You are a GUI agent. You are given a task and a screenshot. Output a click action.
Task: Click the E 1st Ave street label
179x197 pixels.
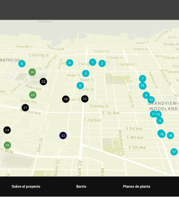(111, 113)
